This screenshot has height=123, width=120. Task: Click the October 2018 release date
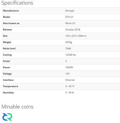(73, 30)
